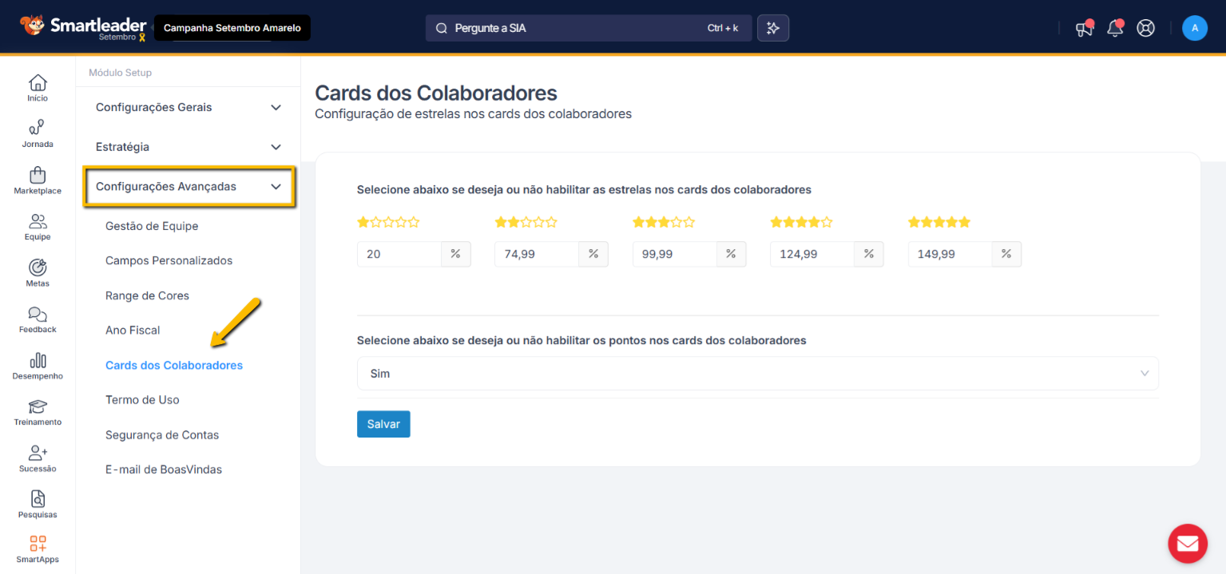
Task: Click the Salvar button
Action: click(x=383, y=425)
